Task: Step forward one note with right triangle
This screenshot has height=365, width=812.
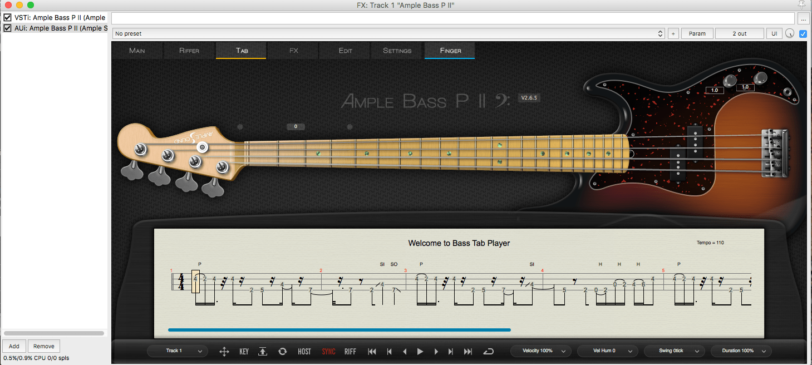Action: tap(436, 352)
